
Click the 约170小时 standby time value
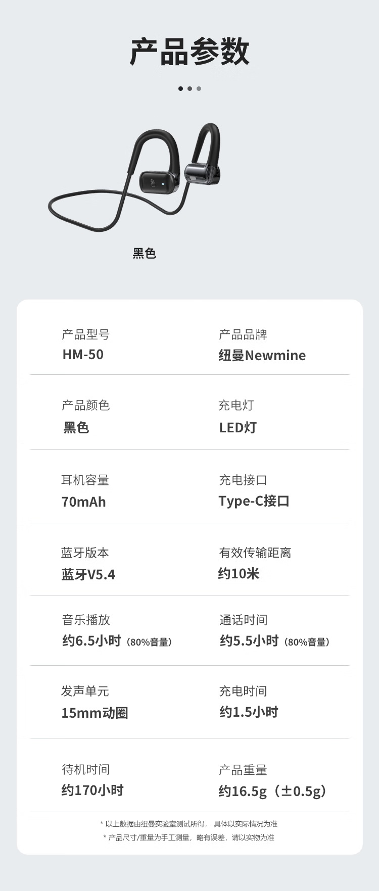pyautogui.click(x=92, y=790)
